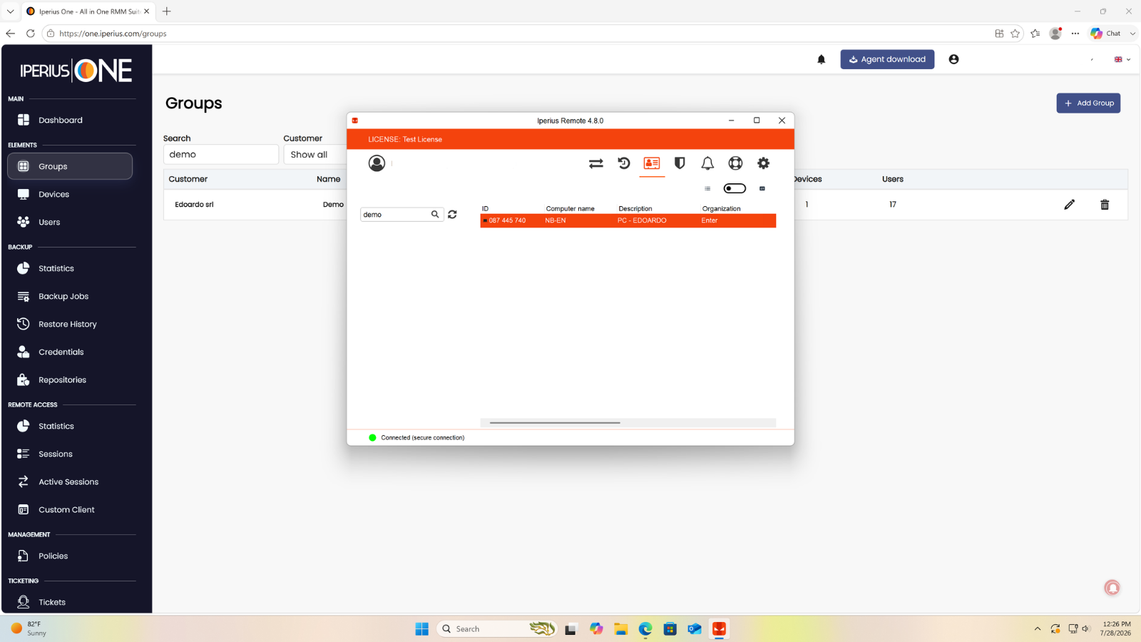
Task: Open Devices in the sidebar
Action: pyautogui.click(x=70, y=194)
